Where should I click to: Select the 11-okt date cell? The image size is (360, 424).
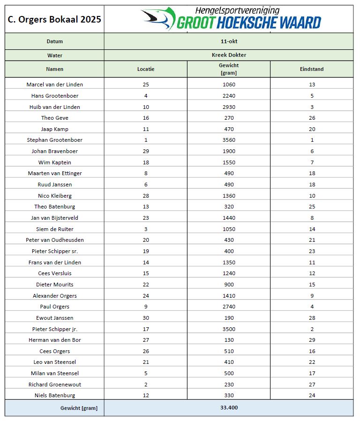pos(229,41)
